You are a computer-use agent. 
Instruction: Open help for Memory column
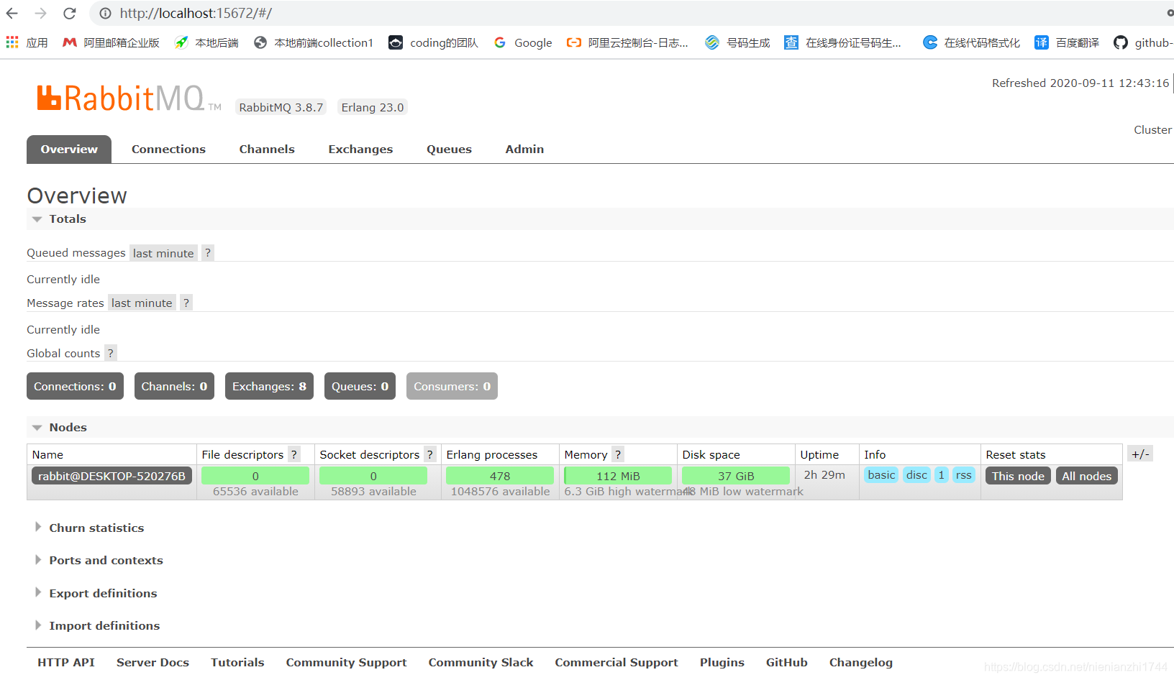click(x=618, y=454)
